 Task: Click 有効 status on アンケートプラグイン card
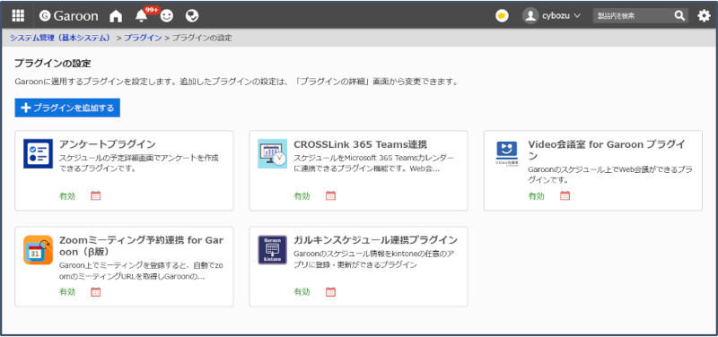(67, 196)
